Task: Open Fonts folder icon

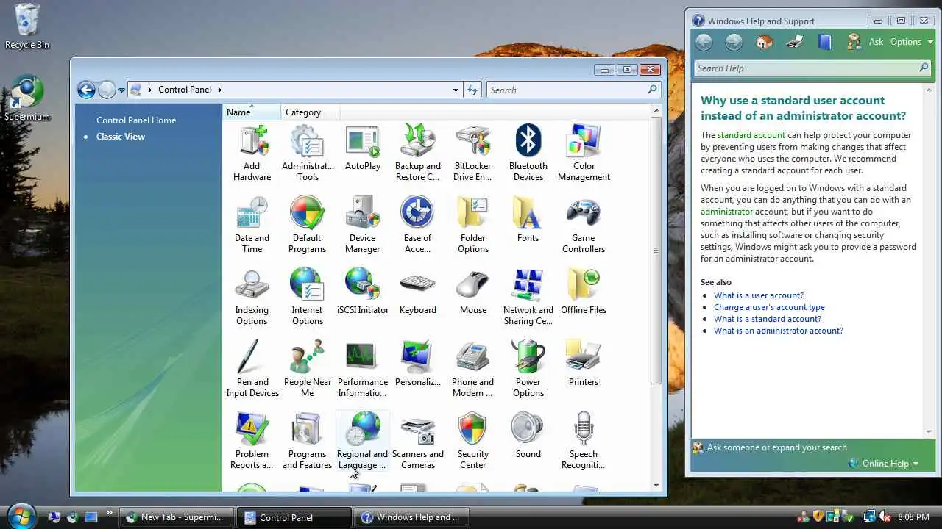Action: pos(528,220)
